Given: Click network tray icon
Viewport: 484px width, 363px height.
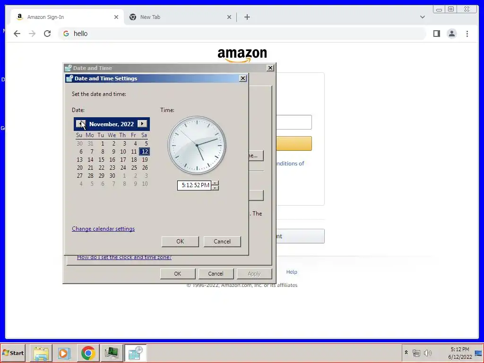Looking at the screenshot, I should point(416,353).
